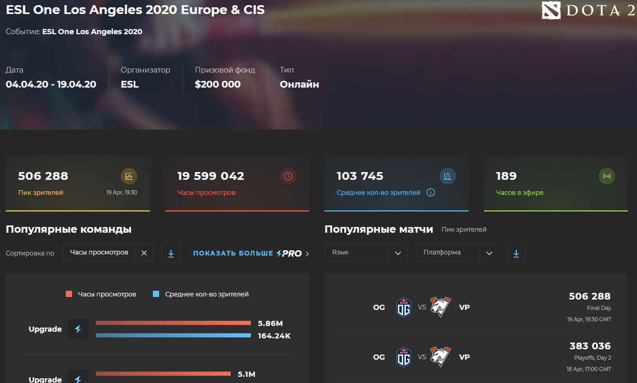This screenshot has width=637, height=383.
Task: Click the organizer value ESL
Action: [x=130, y=84]
